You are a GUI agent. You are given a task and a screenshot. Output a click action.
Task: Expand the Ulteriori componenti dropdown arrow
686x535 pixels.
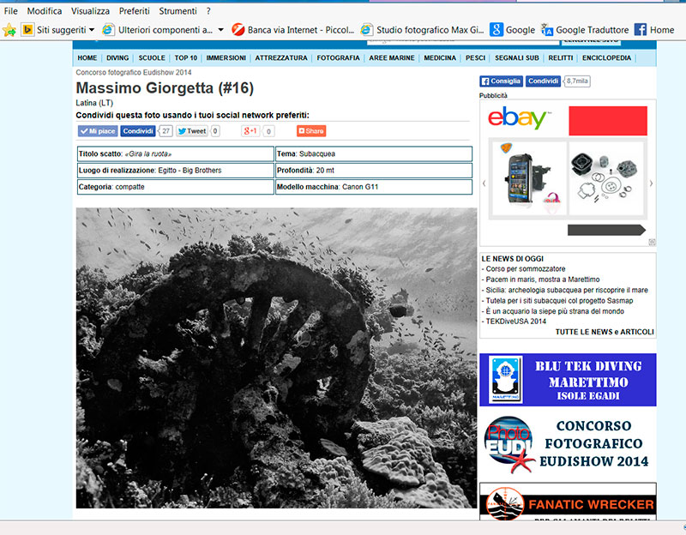click(x=221, y=30)
